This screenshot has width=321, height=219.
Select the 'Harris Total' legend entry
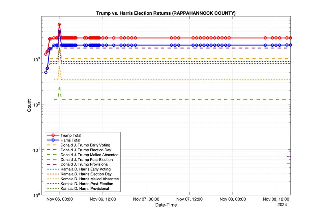[x=63, y=140]
